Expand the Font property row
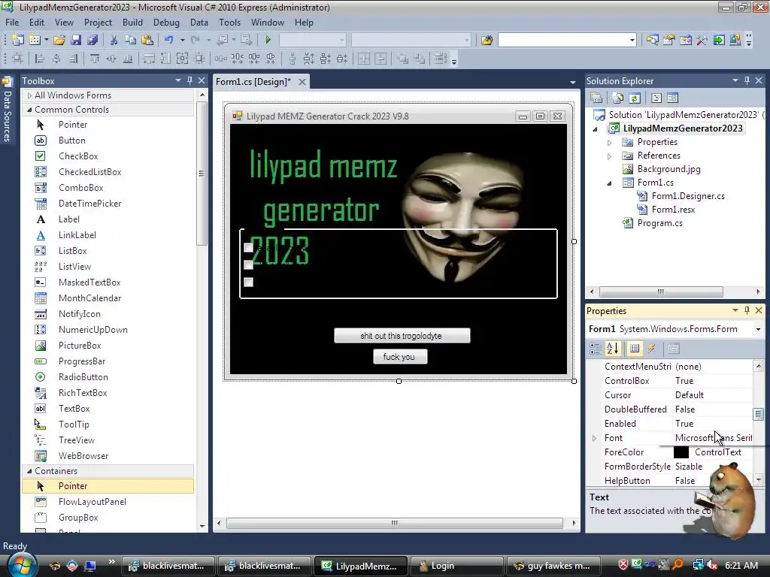Screen dimensions: 770x577 pyautogui.click(x=594, y=438)
